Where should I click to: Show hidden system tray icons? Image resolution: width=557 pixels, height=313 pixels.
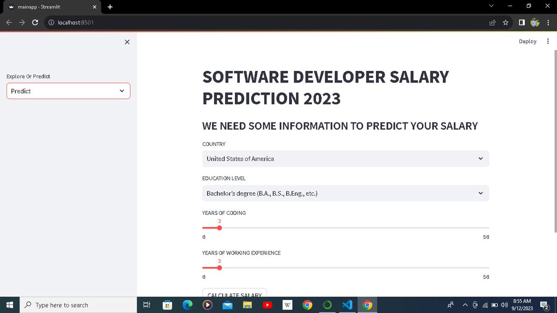(x=465, y=305)
